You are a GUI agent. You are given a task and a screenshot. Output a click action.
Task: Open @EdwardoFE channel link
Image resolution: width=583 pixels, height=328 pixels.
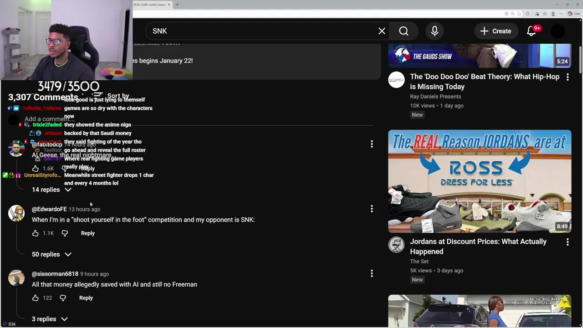49,209
